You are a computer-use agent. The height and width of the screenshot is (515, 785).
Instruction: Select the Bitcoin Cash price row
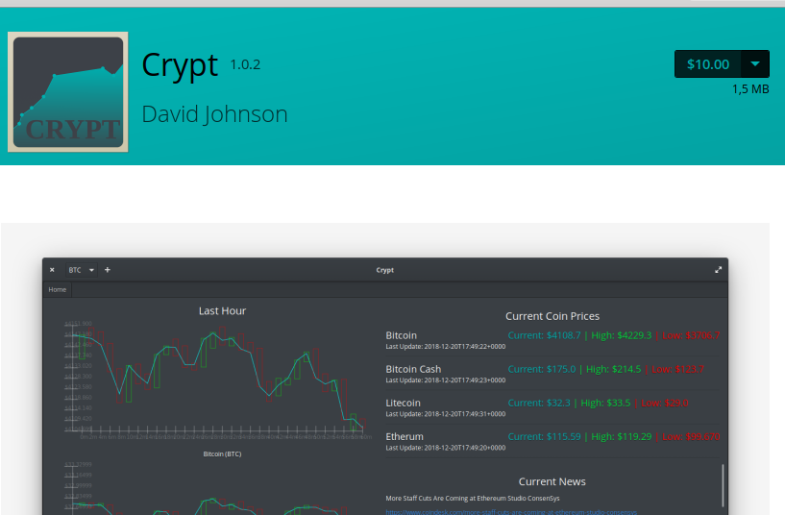point(552,373)
